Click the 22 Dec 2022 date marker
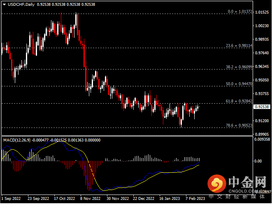This screenshot has height=204, width=272. point(143,198)
